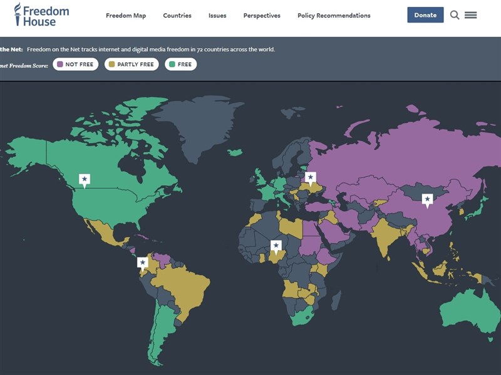Click the star marker over United States
Screen dimensions: 501x375
click(x=85, y=180)
